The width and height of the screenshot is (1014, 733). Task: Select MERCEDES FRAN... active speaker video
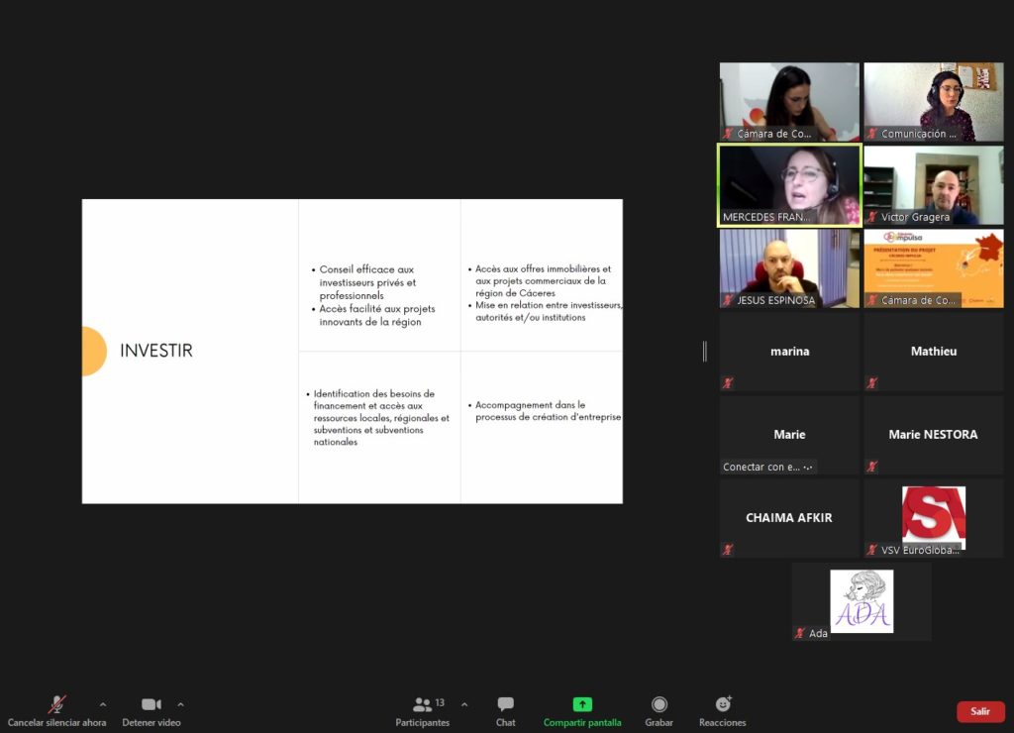pyautogui.click(x=789, y=185)
